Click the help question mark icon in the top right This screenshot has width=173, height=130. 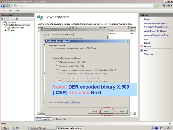[x=168, y=5]
